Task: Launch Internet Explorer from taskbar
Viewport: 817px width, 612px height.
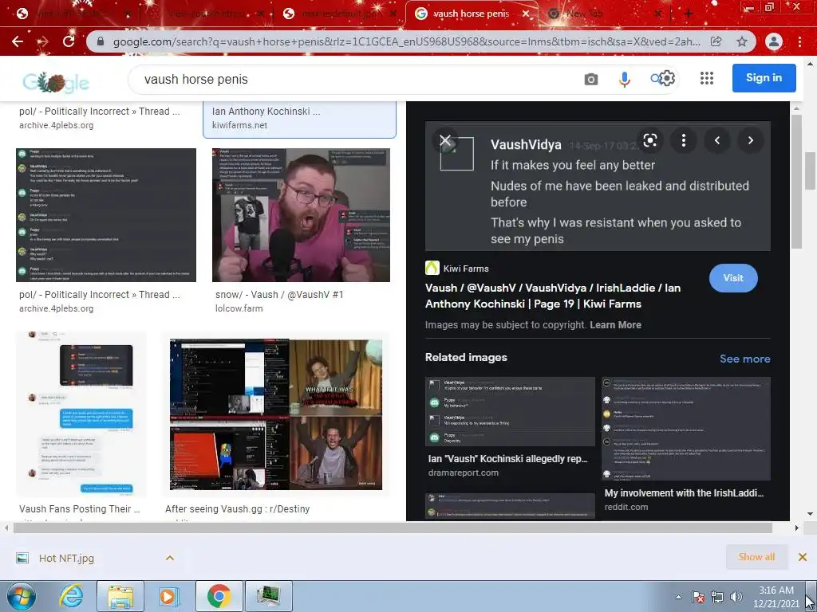Action: pos(71,596)
